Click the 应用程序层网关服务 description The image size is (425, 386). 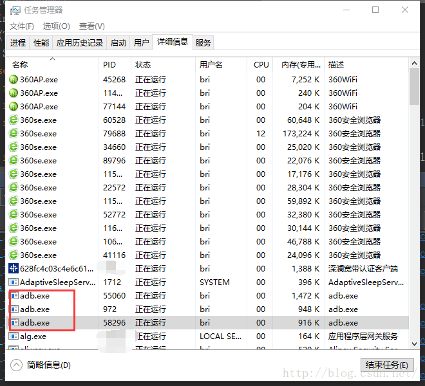(363, 336)
